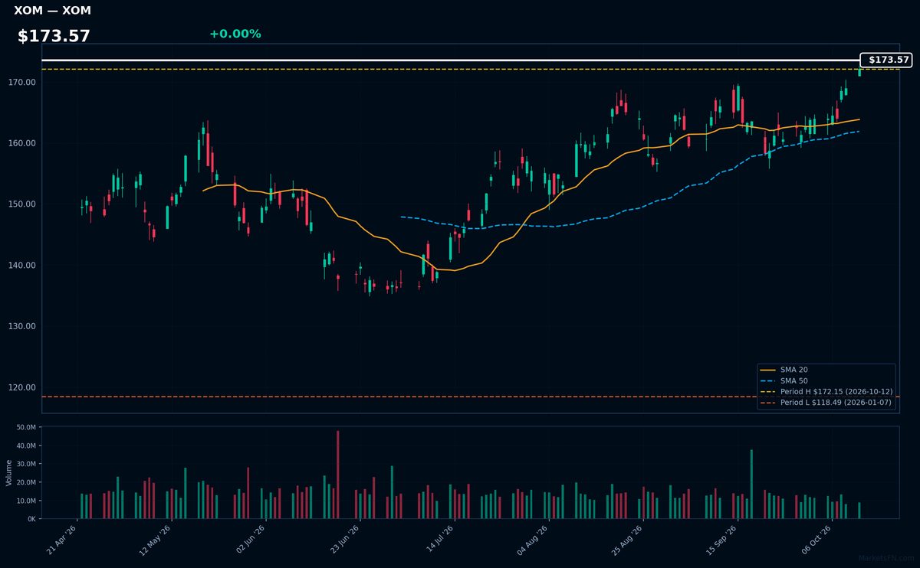Image resolution: width=920 pixels, height=568 pixels.
Task: Click the 160.00 y-axis label
Action: [24, 143]
